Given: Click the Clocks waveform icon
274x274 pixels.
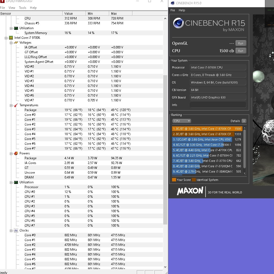Looking at the screenshot, I should pos(16,230).
